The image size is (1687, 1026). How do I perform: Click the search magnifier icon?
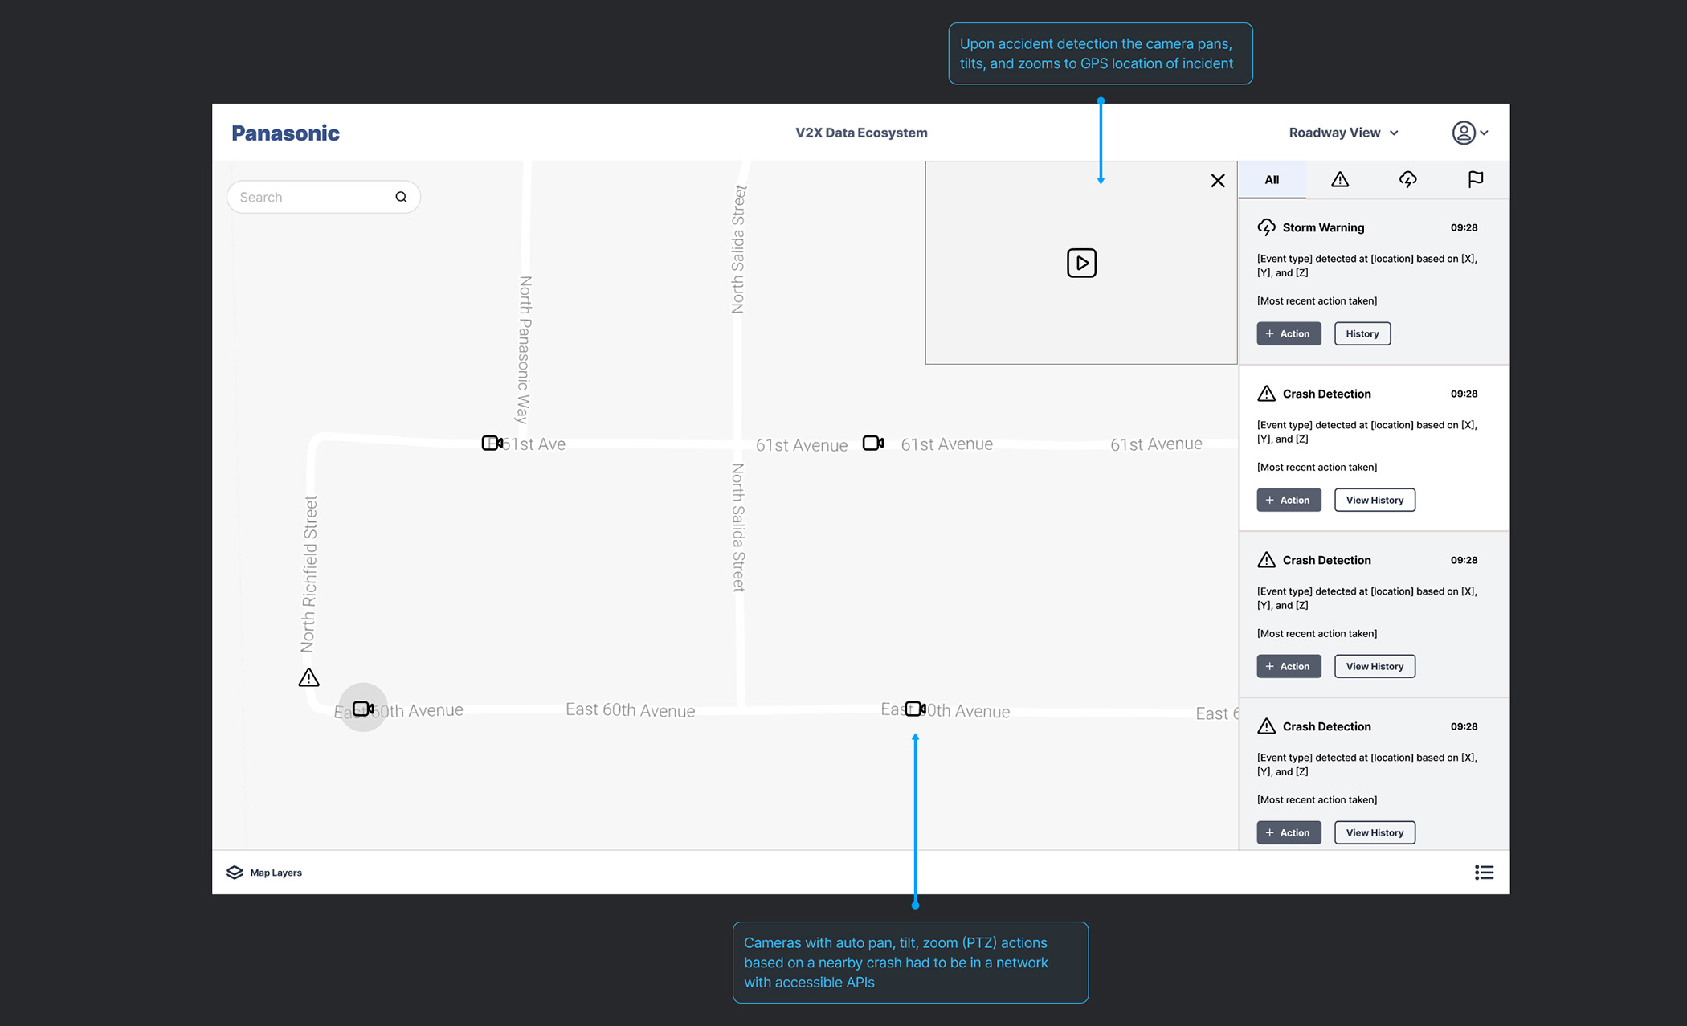[x=401, y=197]
